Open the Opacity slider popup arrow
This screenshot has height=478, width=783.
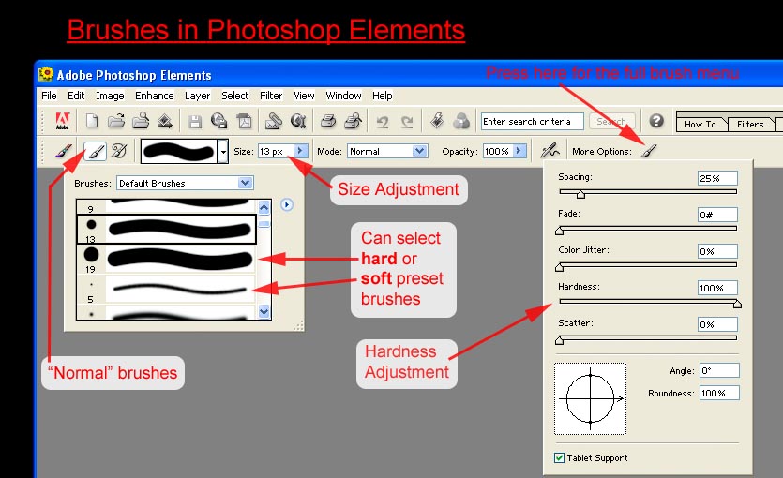[x=519, y=151]
